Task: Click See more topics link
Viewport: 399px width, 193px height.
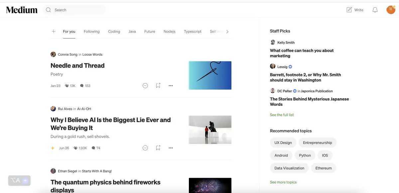Action: (283, 182)
